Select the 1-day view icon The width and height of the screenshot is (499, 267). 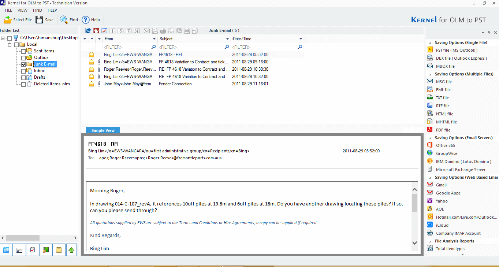(x=112, y=31)
